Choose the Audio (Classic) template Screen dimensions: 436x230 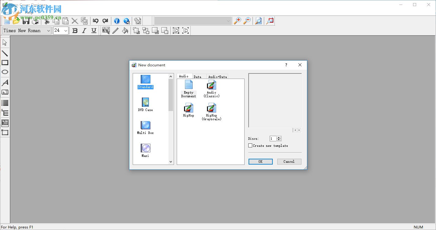[211, 89]
